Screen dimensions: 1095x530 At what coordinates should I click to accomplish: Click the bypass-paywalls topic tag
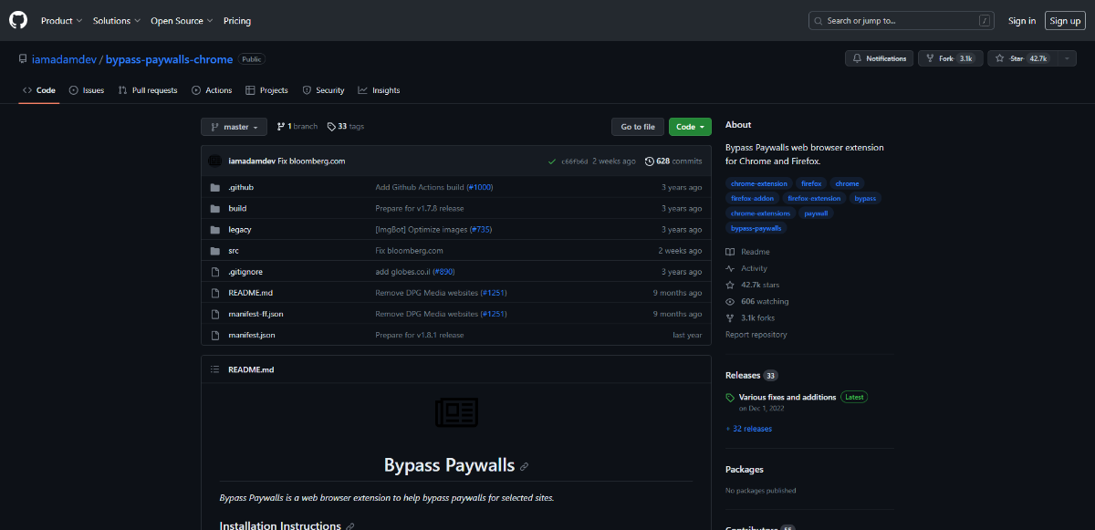click(756, 227)
